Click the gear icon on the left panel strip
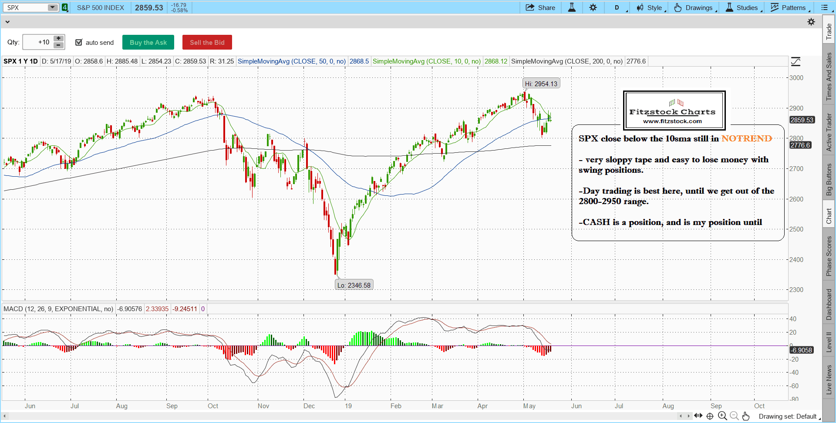 pyautogui.click(x=812, y=21)
